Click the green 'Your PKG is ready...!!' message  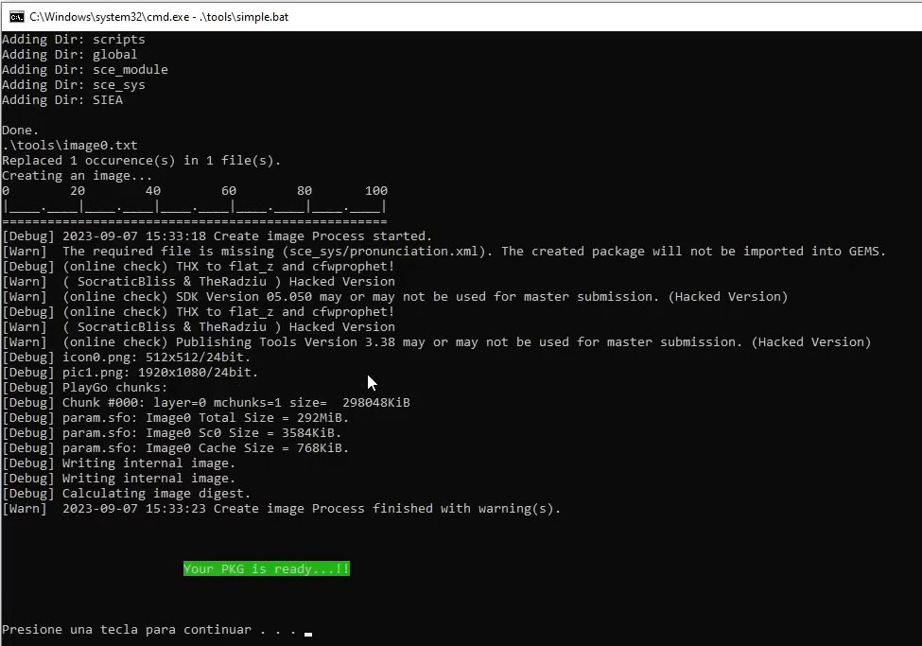pyautogui.click(x=267, y=568)
